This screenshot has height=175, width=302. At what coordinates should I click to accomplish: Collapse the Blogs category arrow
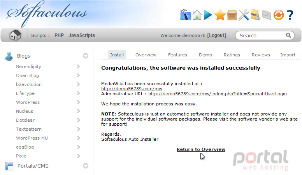pyautogui.click(x=86, y=56)
